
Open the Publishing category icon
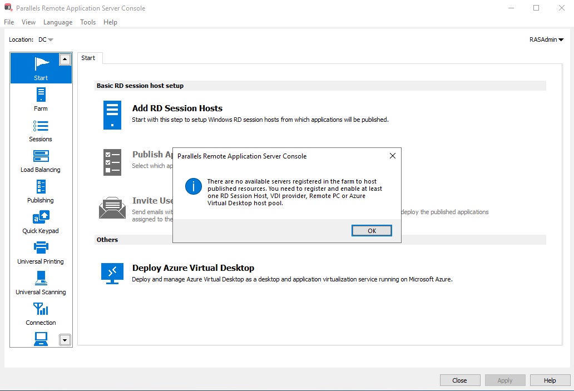click(41, 187)
